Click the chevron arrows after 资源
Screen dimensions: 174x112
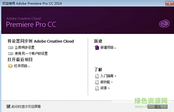pyautogui.click(x=109, y=88)
